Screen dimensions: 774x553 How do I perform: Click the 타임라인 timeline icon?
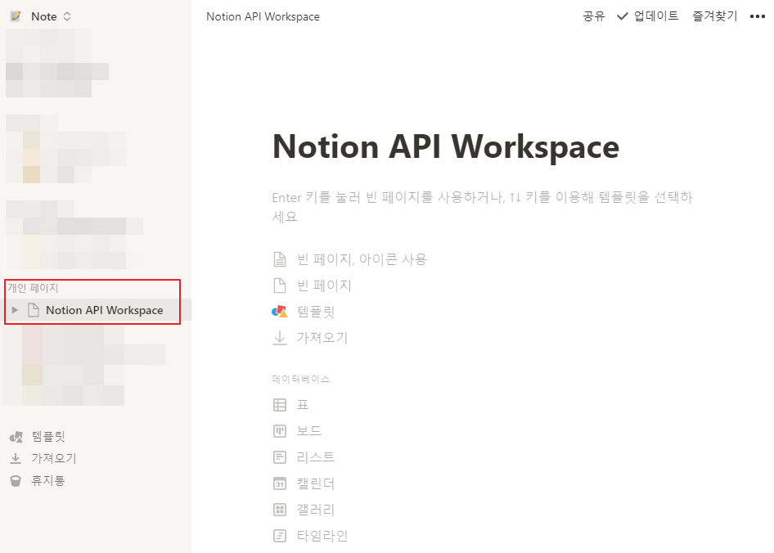pyautogui.click(x=280, y=536)
